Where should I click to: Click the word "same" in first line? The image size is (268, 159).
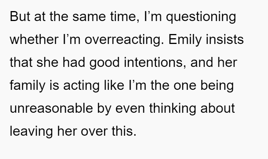pos(89,17)
